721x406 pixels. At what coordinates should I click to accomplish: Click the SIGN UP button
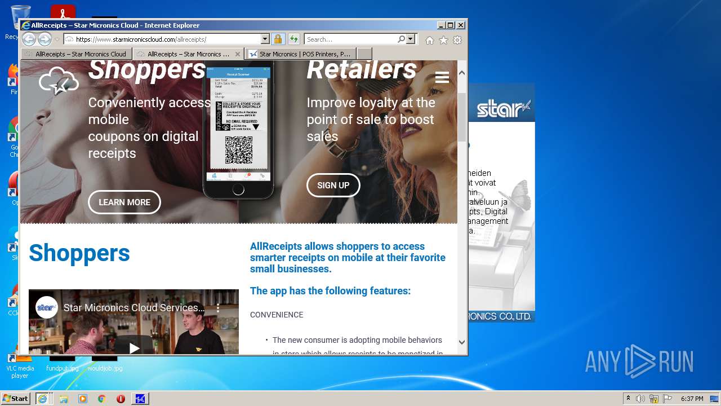(333, 186)
